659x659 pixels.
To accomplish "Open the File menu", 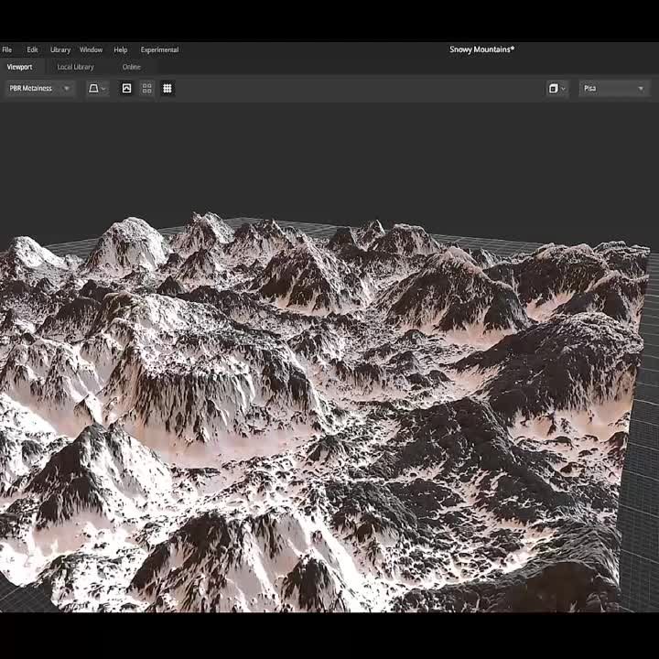I will point(6,49).
